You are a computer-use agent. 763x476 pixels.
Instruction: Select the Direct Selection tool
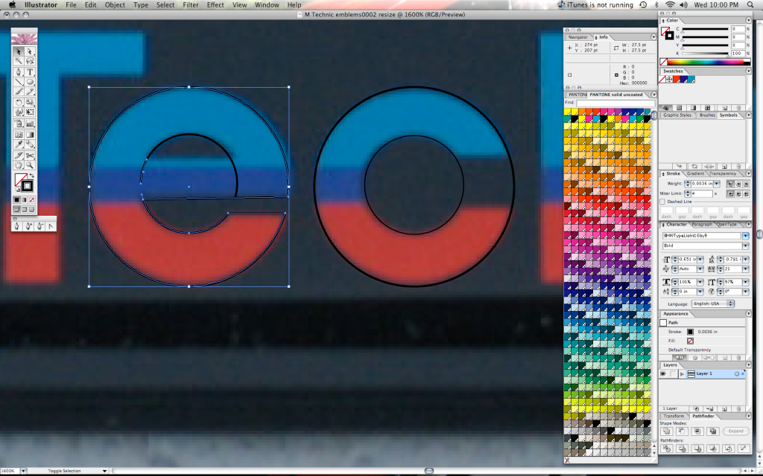tap(30, 51)
